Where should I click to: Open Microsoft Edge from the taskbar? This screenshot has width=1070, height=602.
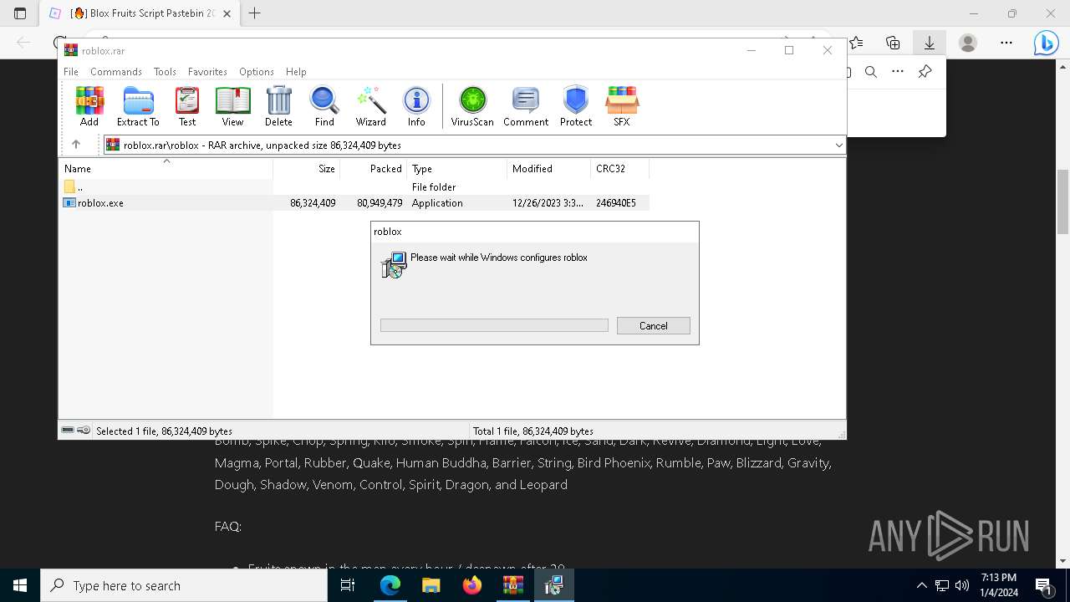pyautogui.click(x=390, y=585)
